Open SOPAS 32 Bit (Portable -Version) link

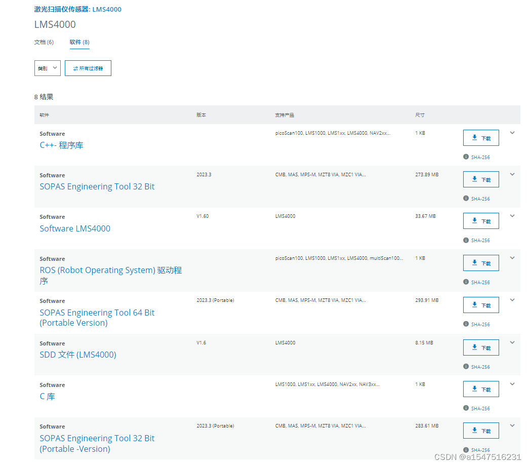pos(97,444)
